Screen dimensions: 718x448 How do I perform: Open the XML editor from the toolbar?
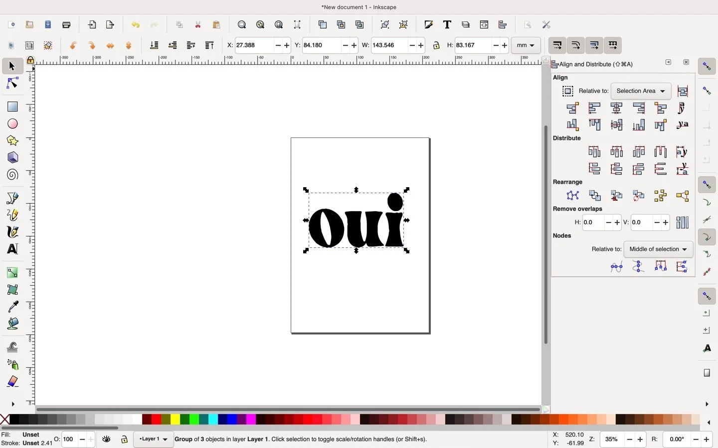pyautogui.click(x=484, y=24)
